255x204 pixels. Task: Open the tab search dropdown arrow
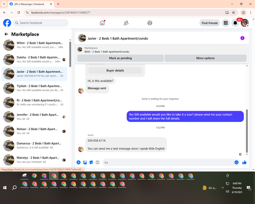point(4,4)
